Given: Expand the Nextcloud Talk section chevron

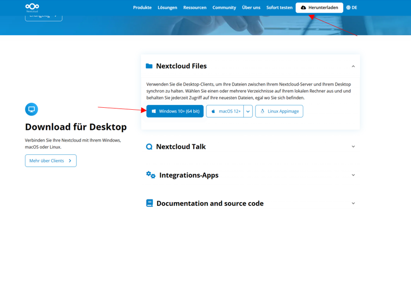Looking at the screenshot, I should (x=354, y=146).
